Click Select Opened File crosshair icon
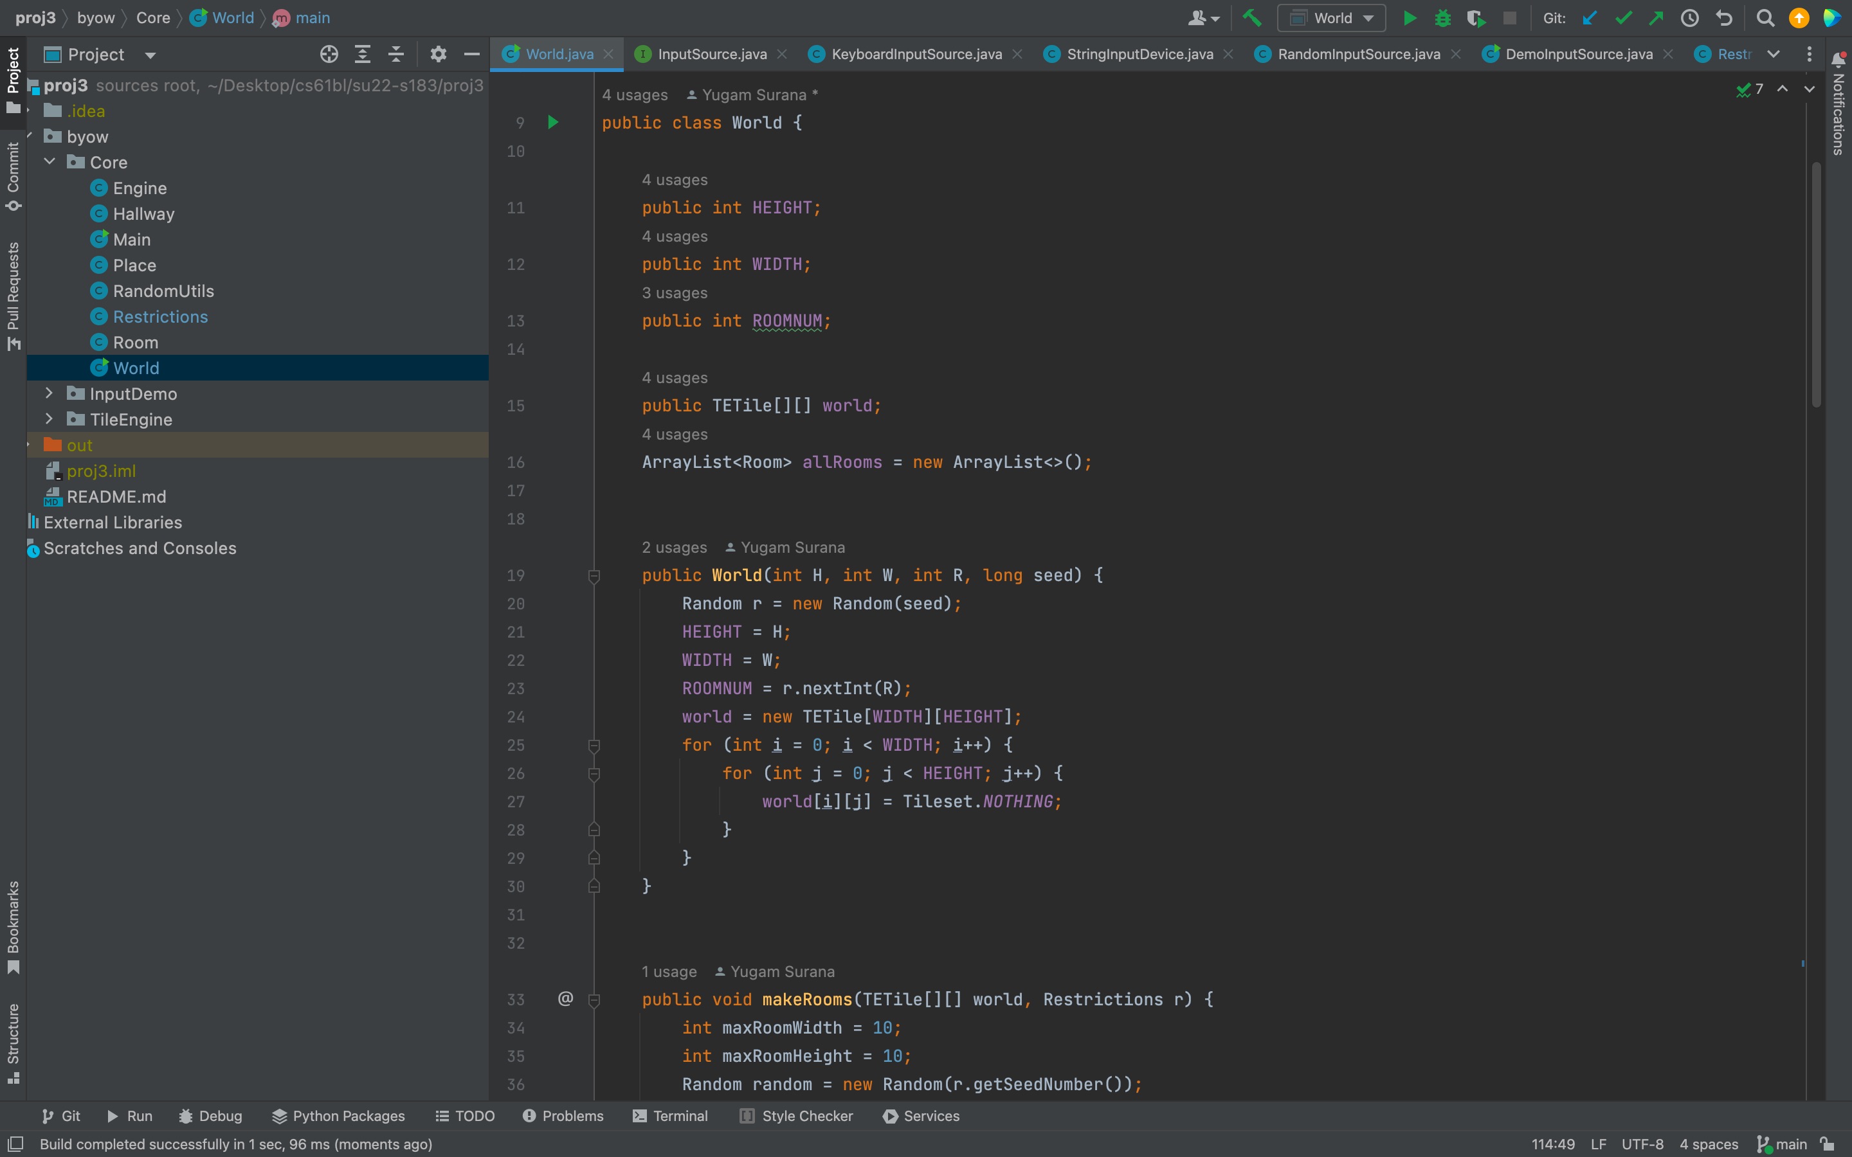 (x=329, y=55)
